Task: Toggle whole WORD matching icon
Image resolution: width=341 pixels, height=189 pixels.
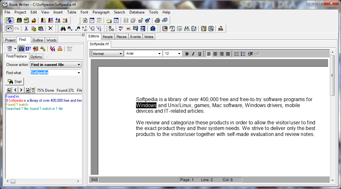Action: point(60,49)
